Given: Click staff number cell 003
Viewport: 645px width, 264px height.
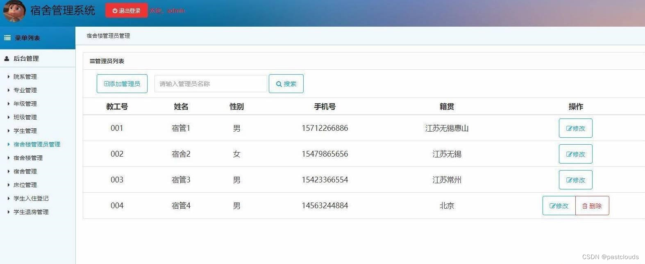Looking at the screenshot, I should (x=117, y=180).
